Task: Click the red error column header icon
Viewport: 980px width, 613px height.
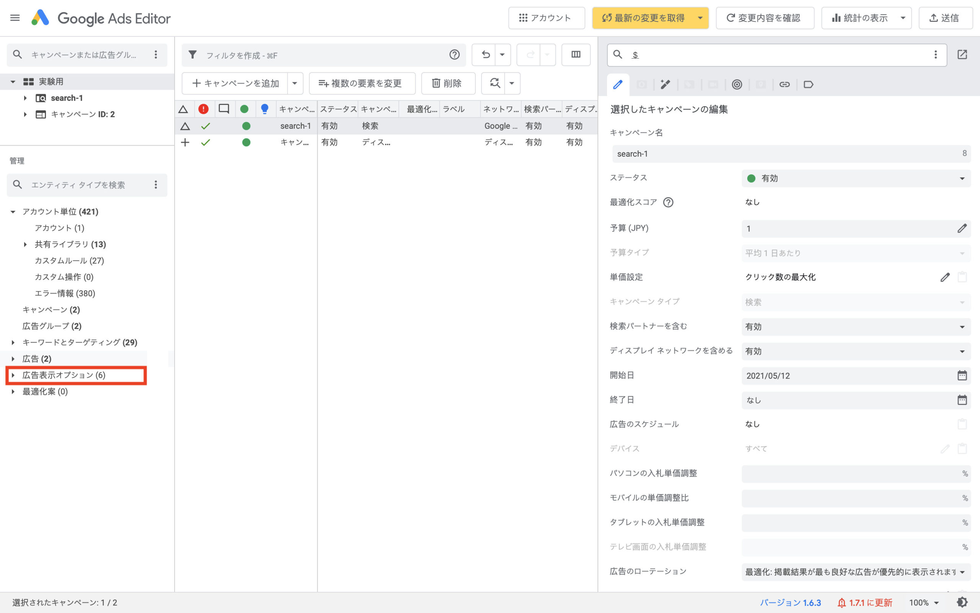Action: pyautogui.click(x=203, y=109)
